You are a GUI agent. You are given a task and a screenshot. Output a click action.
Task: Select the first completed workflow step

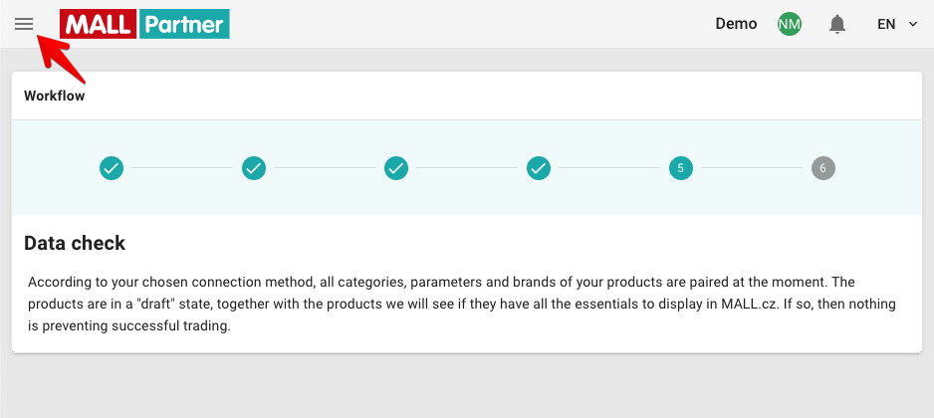coord(112,168)
